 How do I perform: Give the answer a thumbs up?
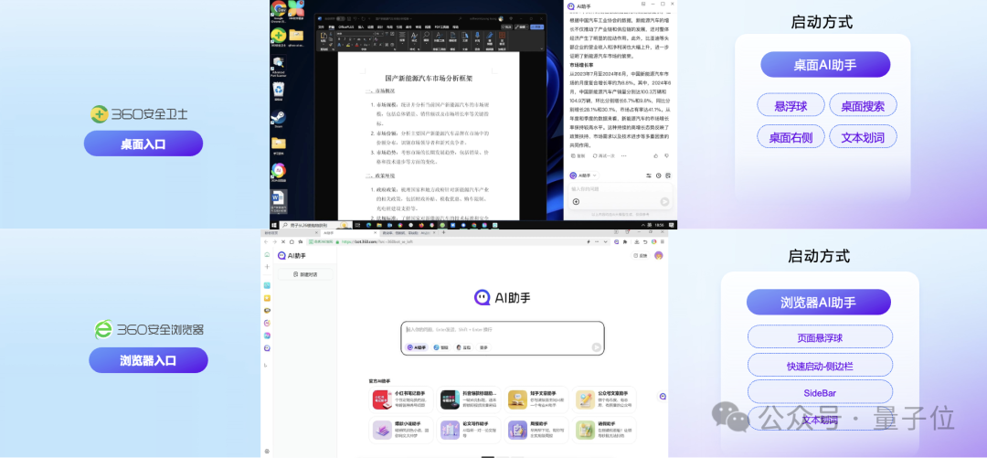(655, 155)
